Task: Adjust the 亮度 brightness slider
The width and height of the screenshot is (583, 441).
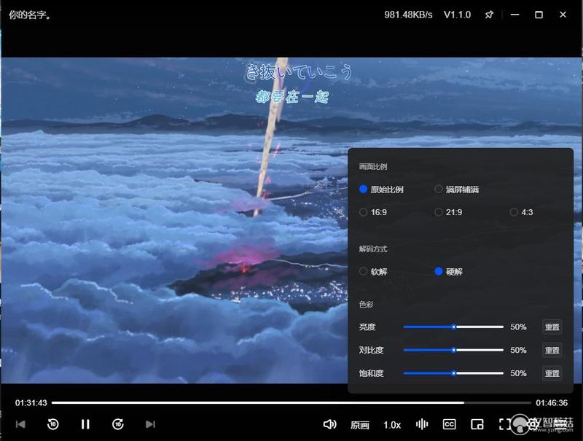Action: 453,327
